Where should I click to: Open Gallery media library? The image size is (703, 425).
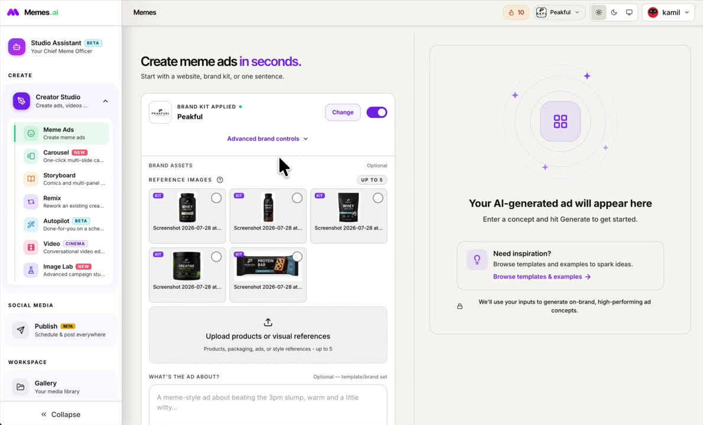[60, 387]
